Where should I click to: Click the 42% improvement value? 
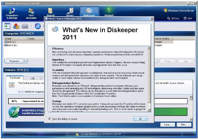coord(14,101)
